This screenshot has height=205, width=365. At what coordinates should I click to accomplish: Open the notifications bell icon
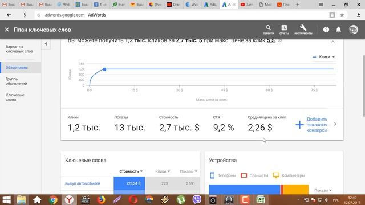tap(338, 30)
